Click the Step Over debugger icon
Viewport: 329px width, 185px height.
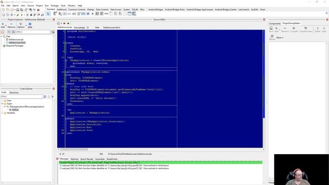point(39,15)
